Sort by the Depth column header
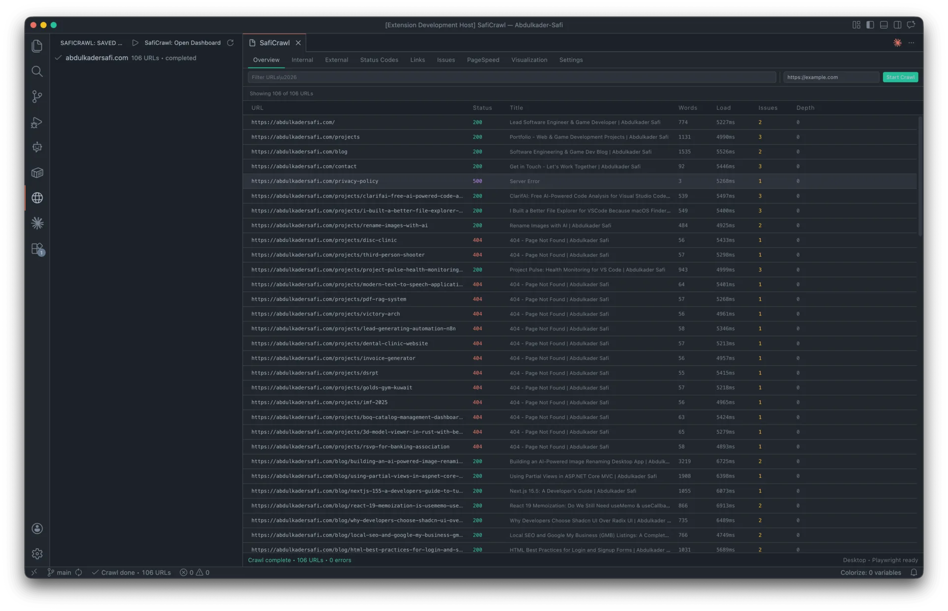The image size is (948, 611). click(x=805, y=108)
